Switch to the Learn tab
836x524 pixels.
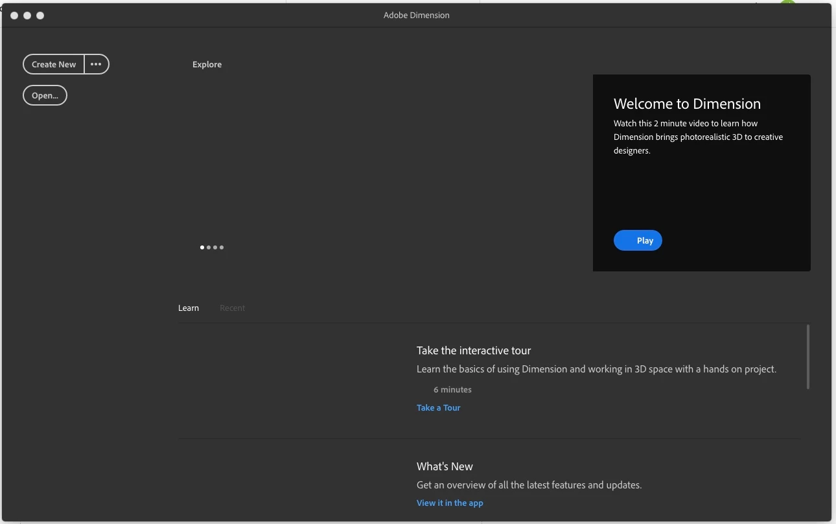point(189,308)
